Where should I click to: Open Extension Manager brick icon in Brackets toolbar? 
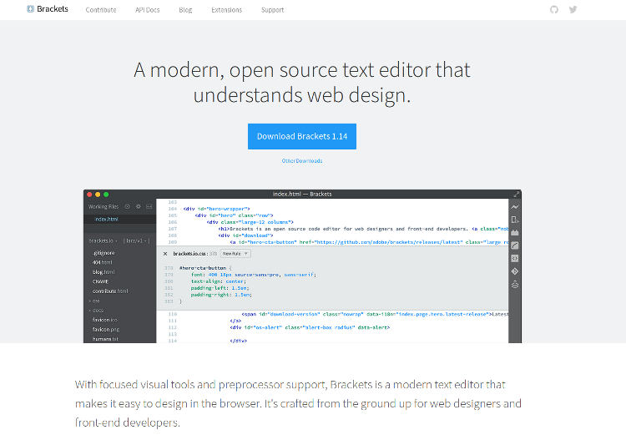pos(515,232)
